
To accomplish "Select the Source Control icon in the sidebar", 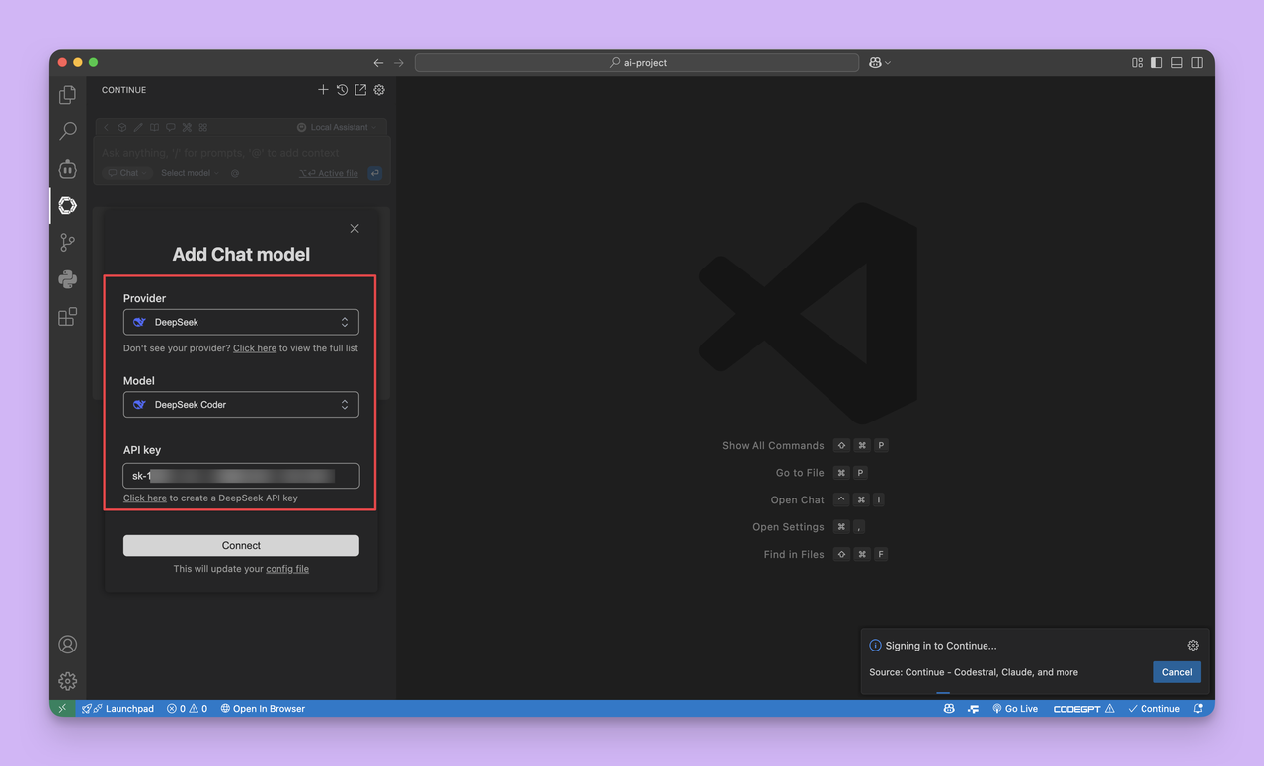I will (x=67, y=242).
